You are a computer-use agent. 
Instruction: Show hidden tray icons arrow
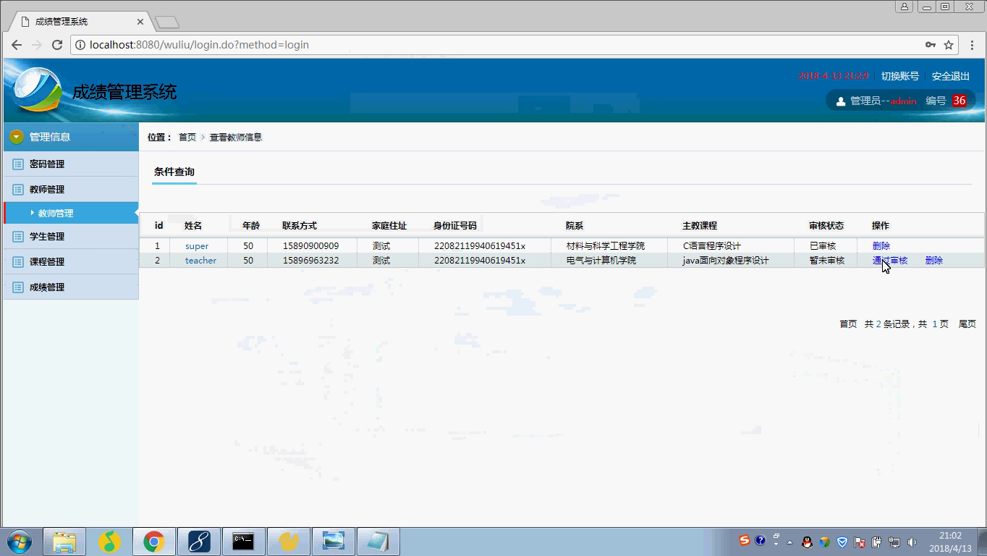tap(789, 542)
